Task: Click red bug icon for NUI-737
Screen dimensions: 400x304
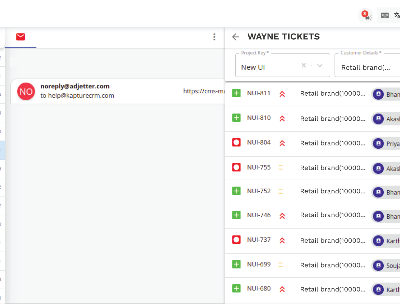Action: pos(236,240)
